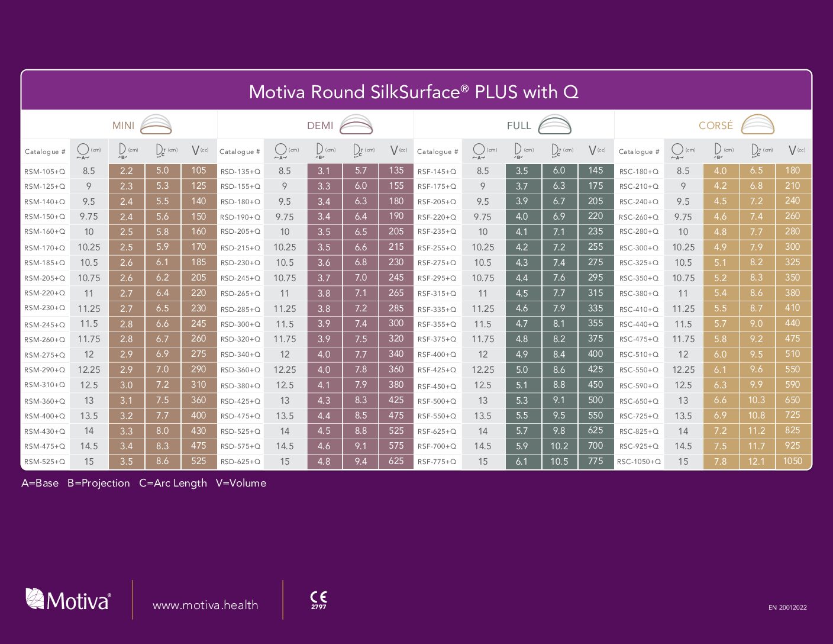Click the DEMI implant profile icon
Image resolution: width=833 pixels, height=644 pixels.
(356, 124)
